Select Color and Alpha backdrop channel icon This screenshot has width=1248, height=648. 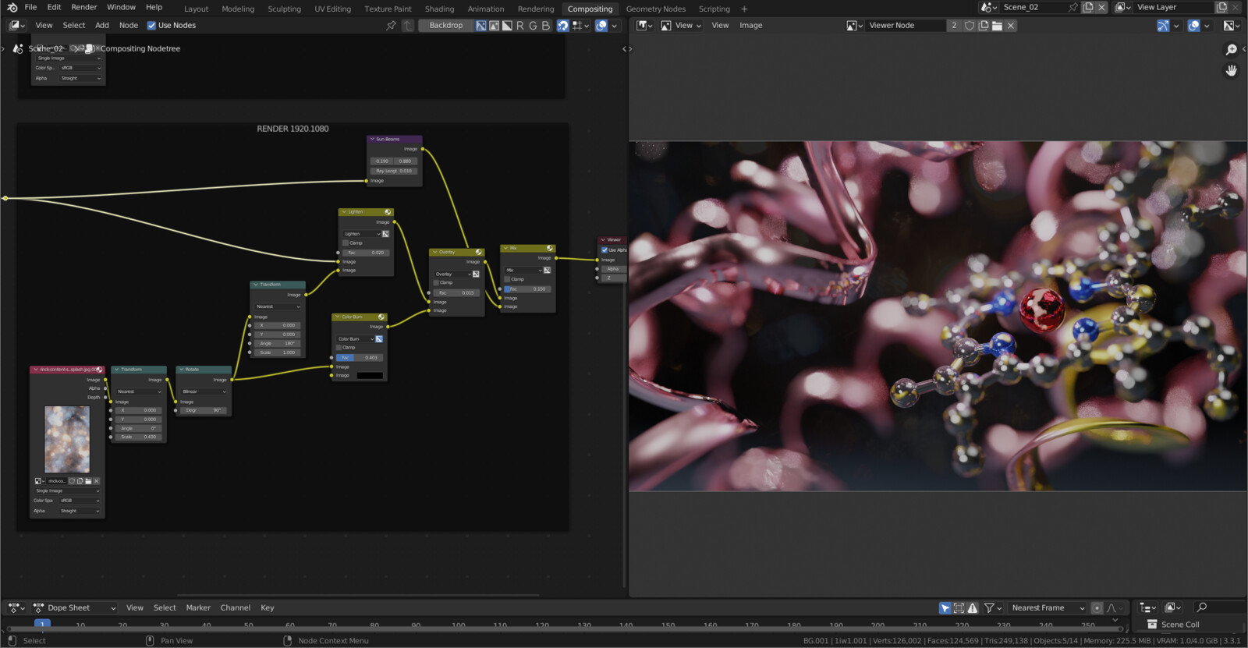point(481,26)
